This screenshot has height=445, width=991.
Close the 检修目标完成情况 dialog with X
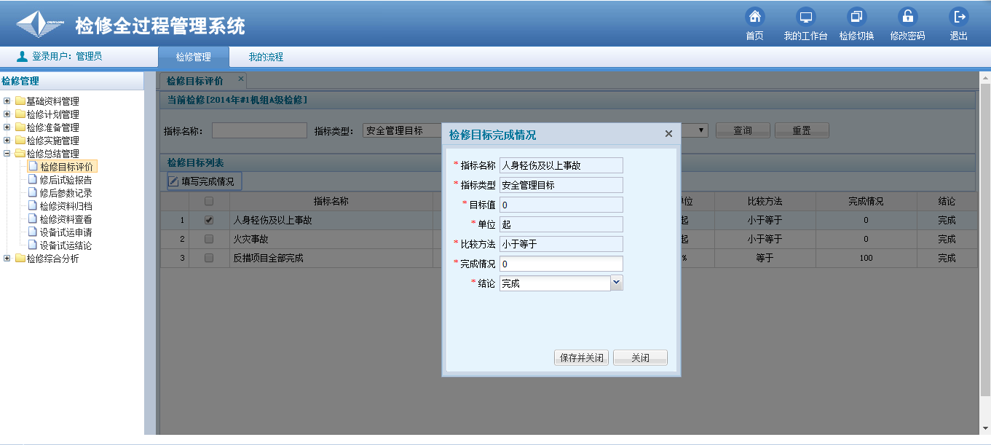(668, 134)
